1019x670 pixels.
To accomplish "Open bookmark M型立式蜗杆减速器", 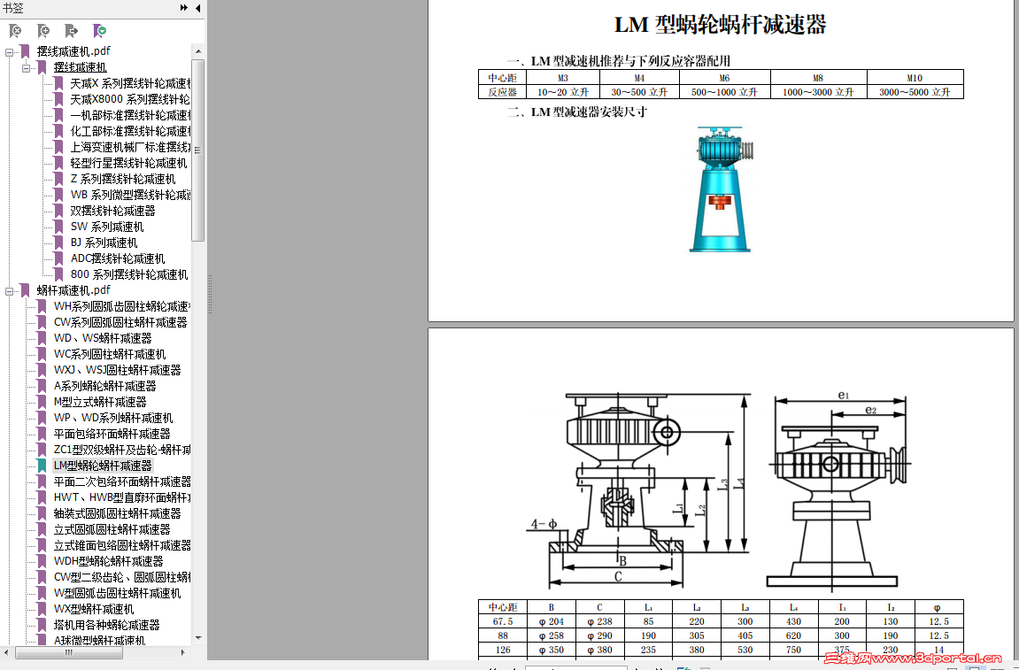I will point(100,402).
